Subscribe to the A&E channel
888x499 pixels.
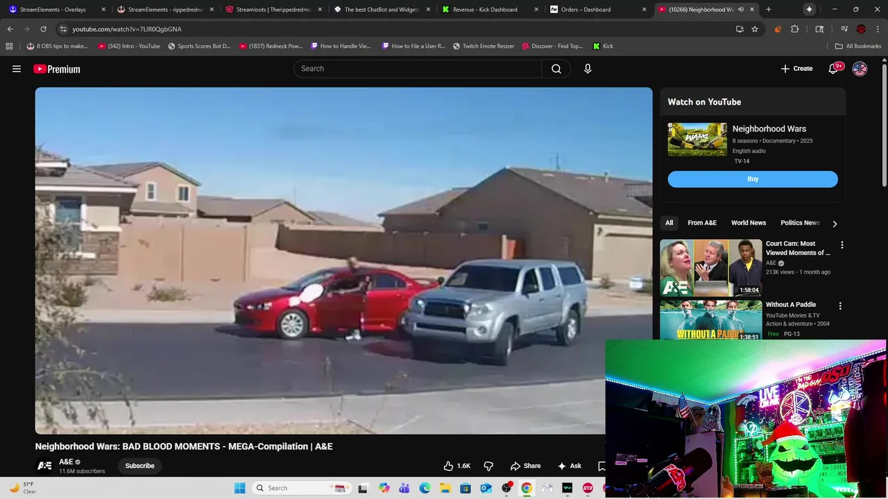(139, 466)
